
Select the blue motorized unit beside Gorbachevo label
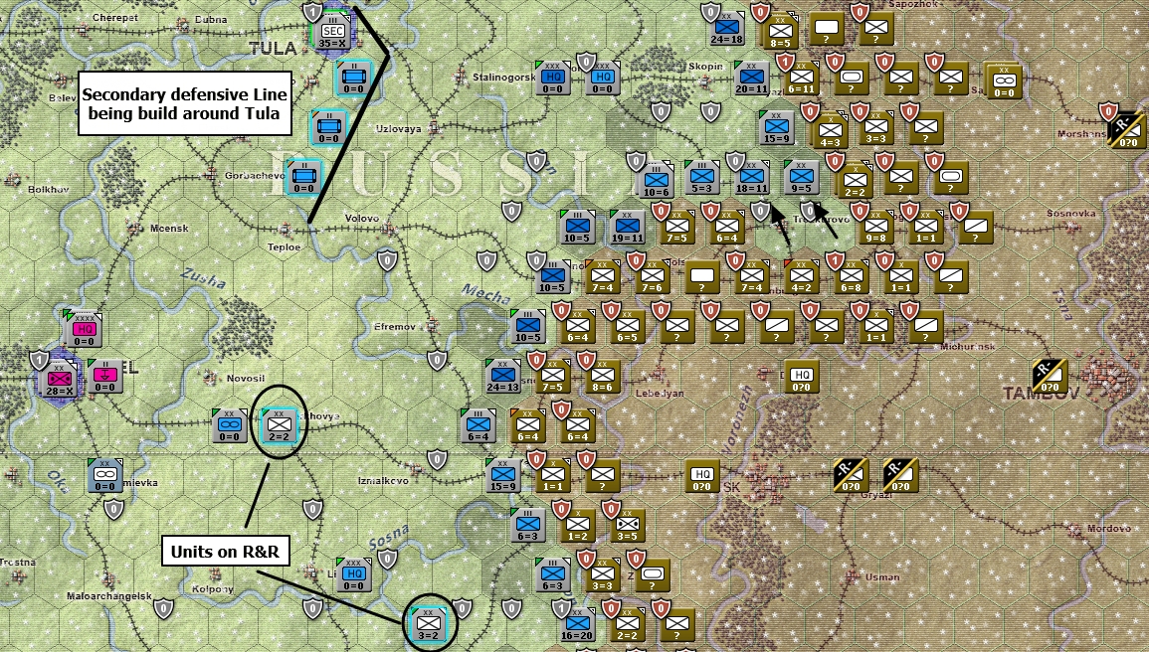click(303, 178)
